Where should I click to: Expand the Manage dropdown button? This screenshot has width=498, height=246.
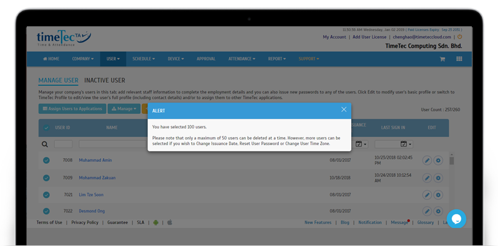[x=124, y=109]
